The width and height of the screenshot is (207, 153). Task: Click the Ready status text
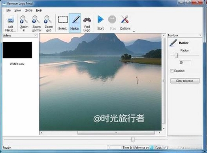[7, 147]
